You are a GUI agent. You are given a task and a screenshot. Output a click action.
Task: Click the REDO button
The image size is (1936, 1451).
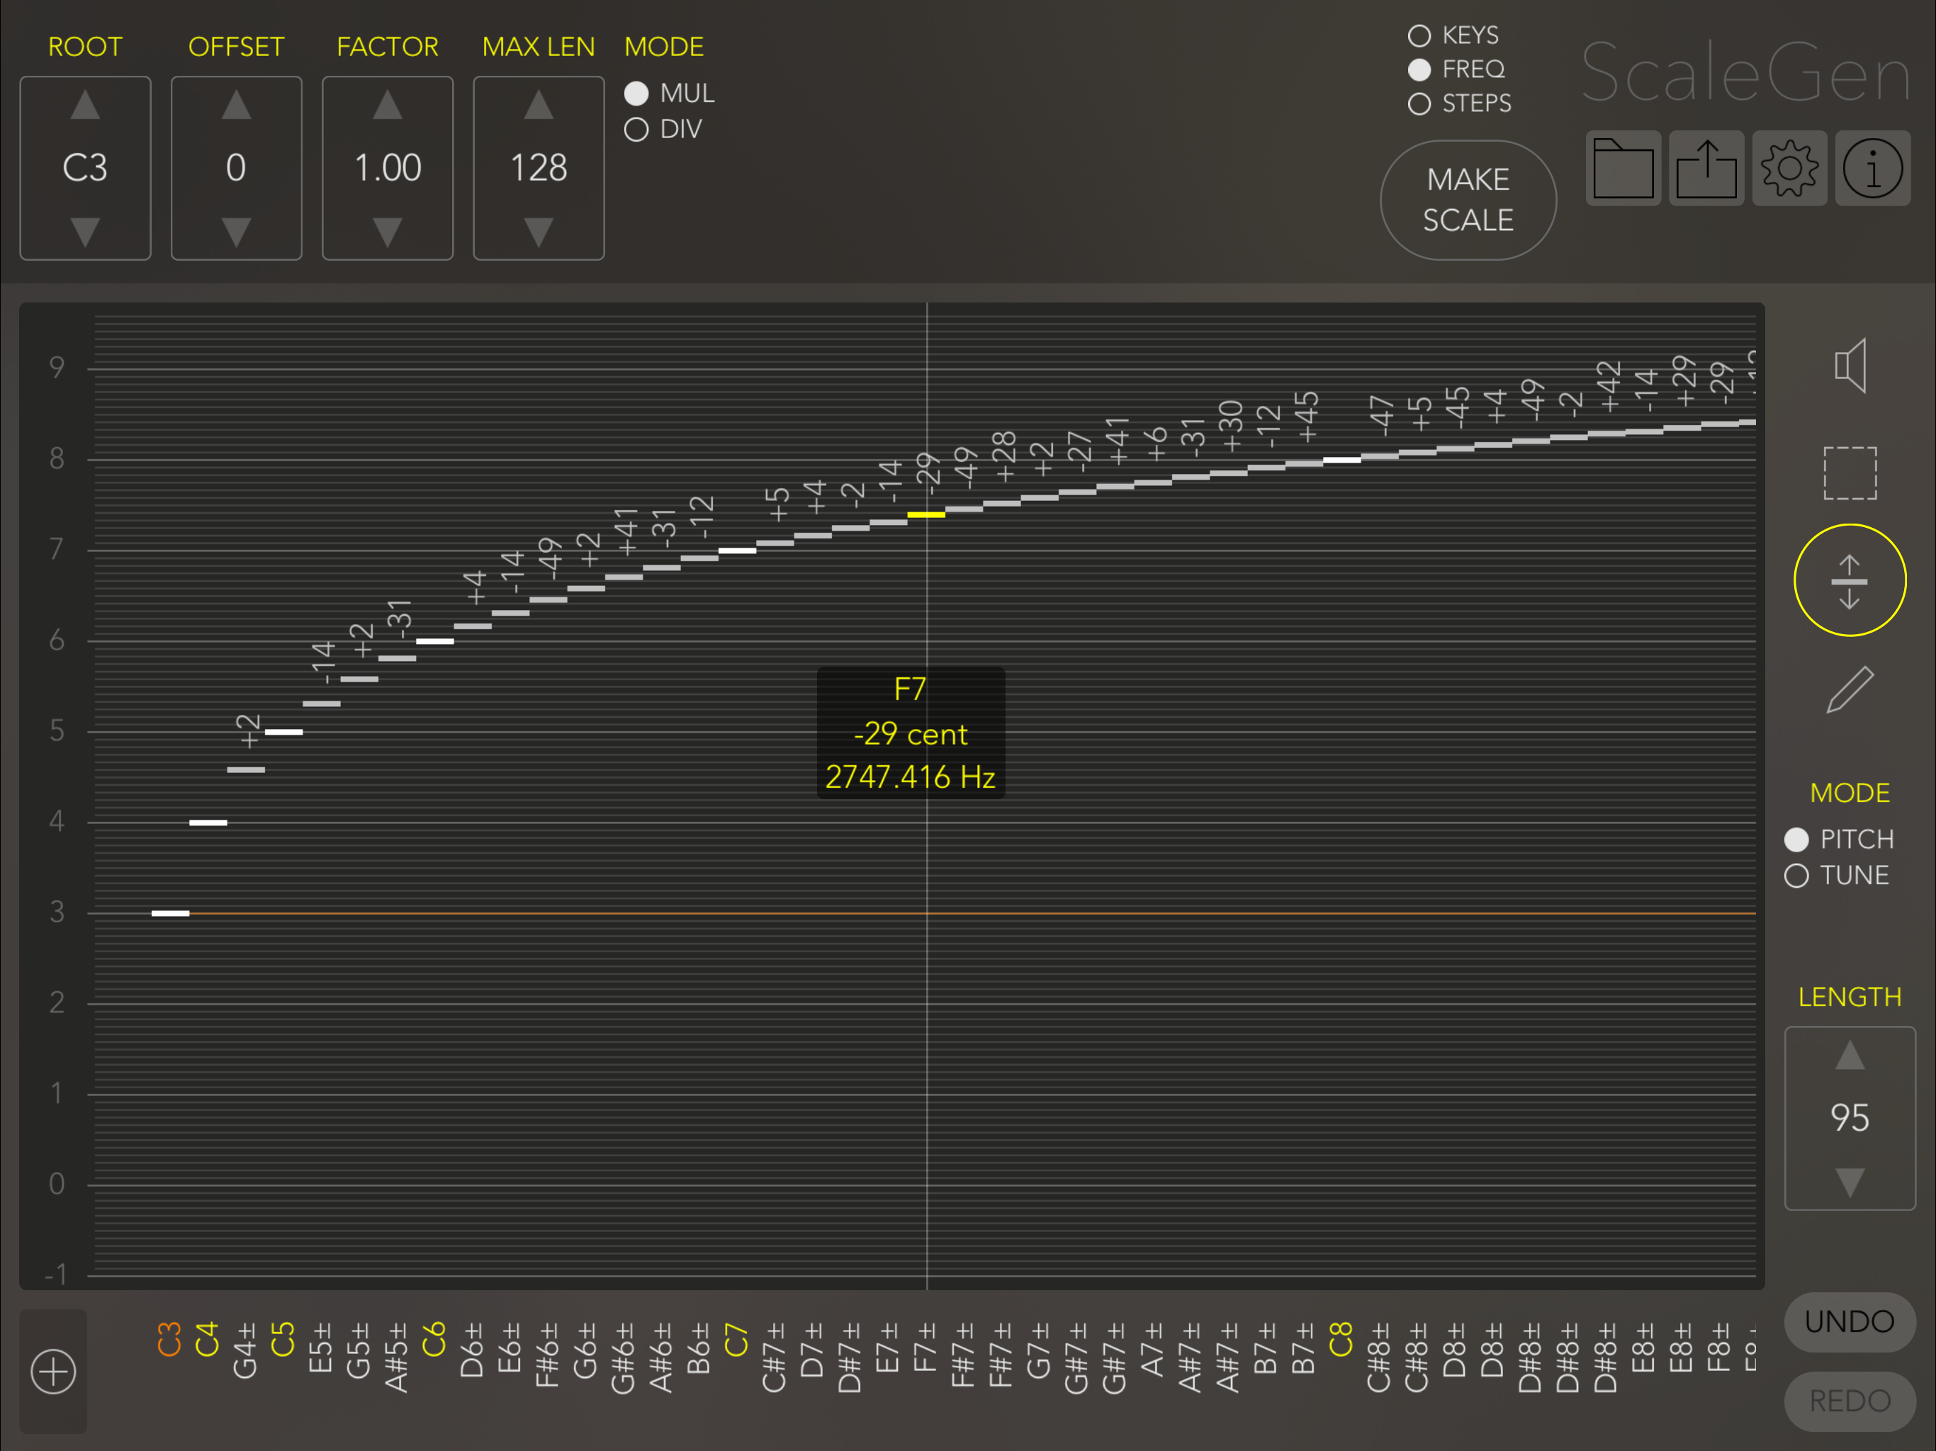pyautogui.click(x=1850, y=1401)
